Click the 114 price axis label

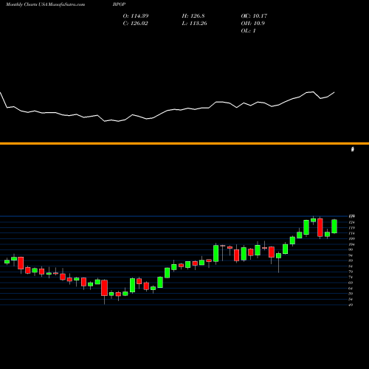click(x=352, y=233)
